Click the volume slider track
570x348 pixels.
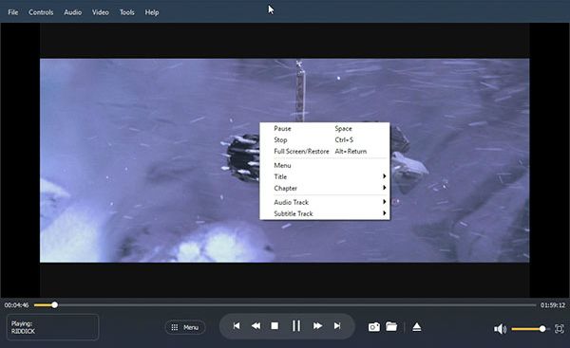click(528, 329)
